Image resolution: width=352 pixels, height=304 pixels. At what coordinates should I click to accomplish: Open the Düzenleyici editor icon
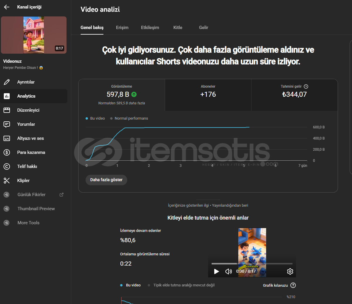pos(7,110)
